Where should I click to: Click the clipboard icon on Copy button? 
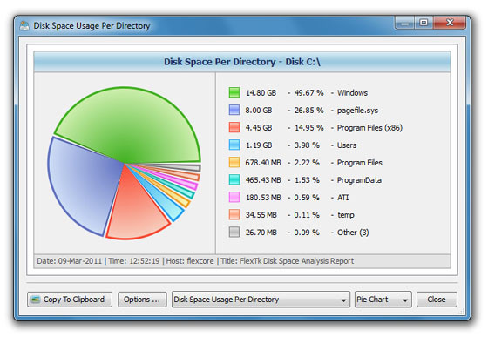36,300
